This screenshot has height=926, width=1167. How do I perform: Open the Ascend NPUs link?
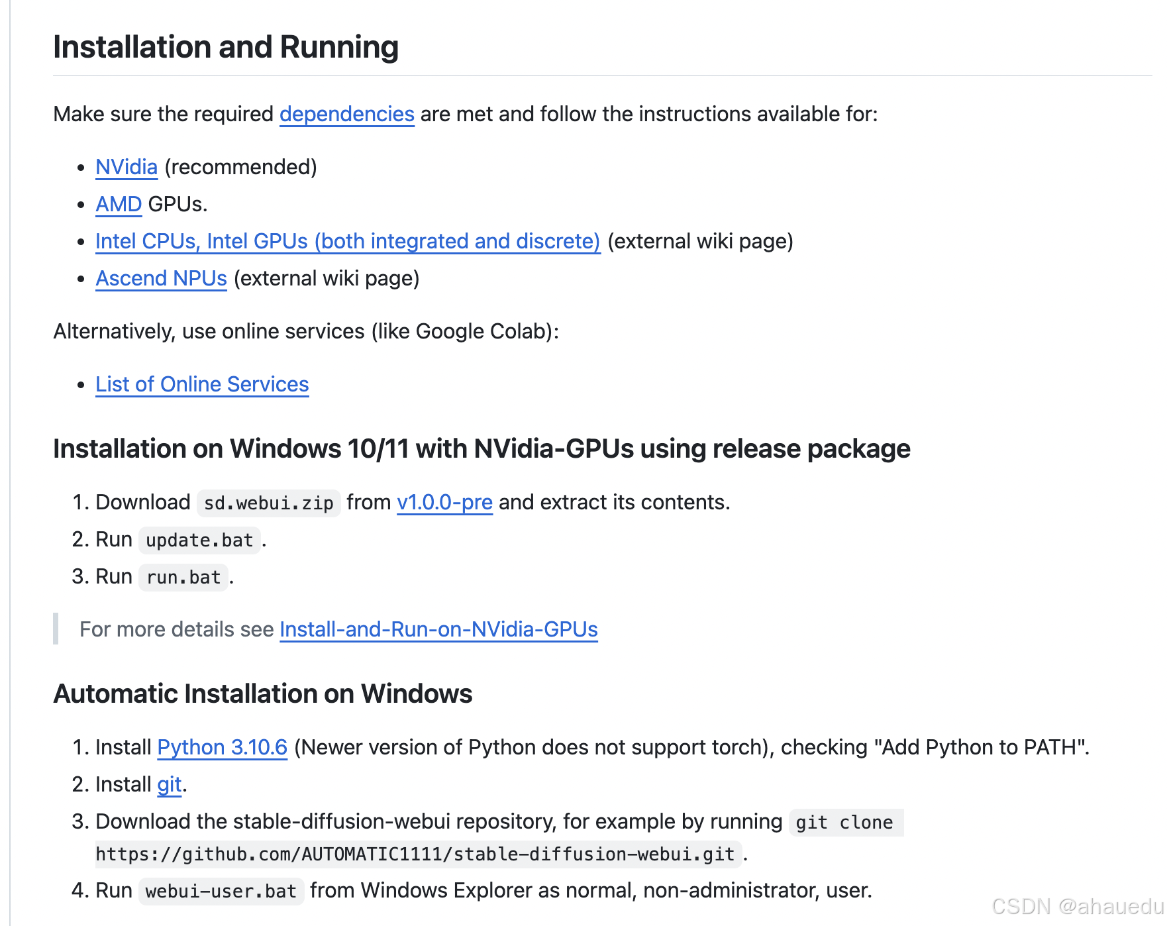(161, 278)
